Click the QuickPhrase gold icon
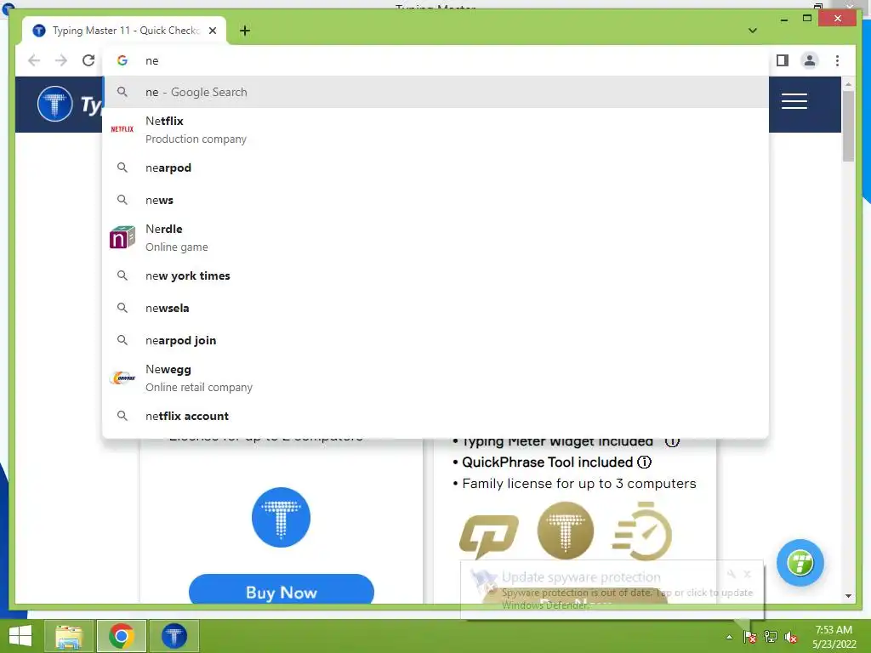This screenshot has width=871, height=653. click(x=489, y=536)
